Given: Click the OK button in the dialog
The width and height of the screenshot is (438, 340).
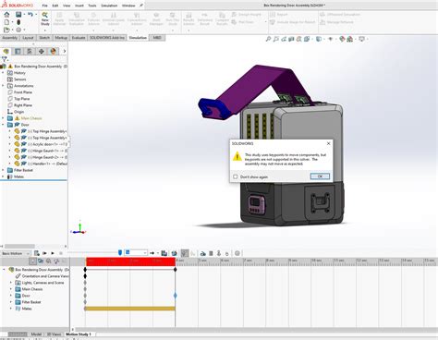Looking at the screenshot, I should (320, 176).
